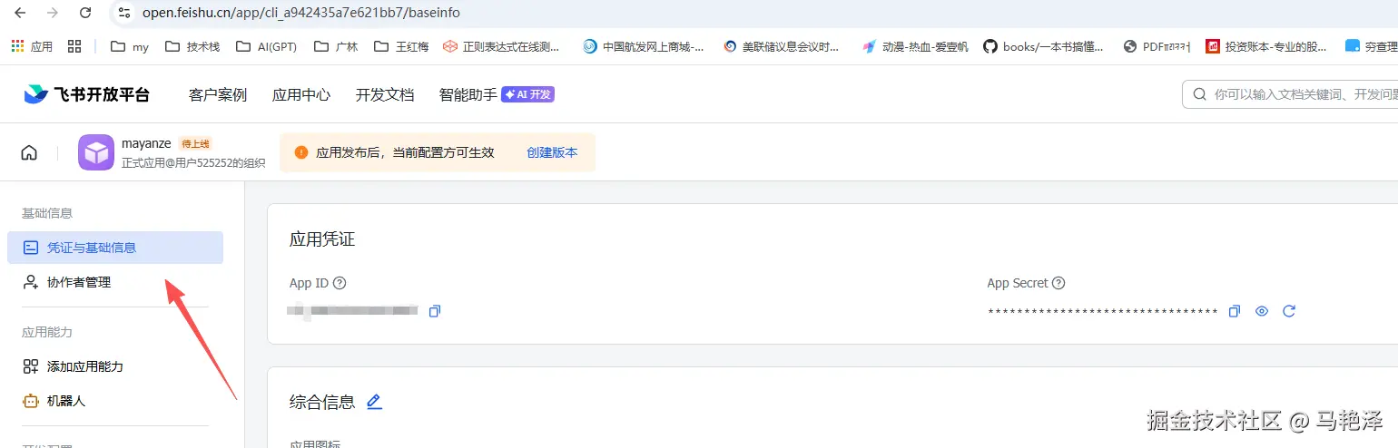Click the masked App Secret value

pyautogui.click(x=1102, y=312)
